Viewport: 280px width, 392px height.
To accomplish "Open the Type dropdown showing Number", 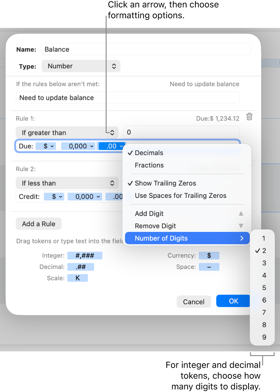I will (81, 66).
